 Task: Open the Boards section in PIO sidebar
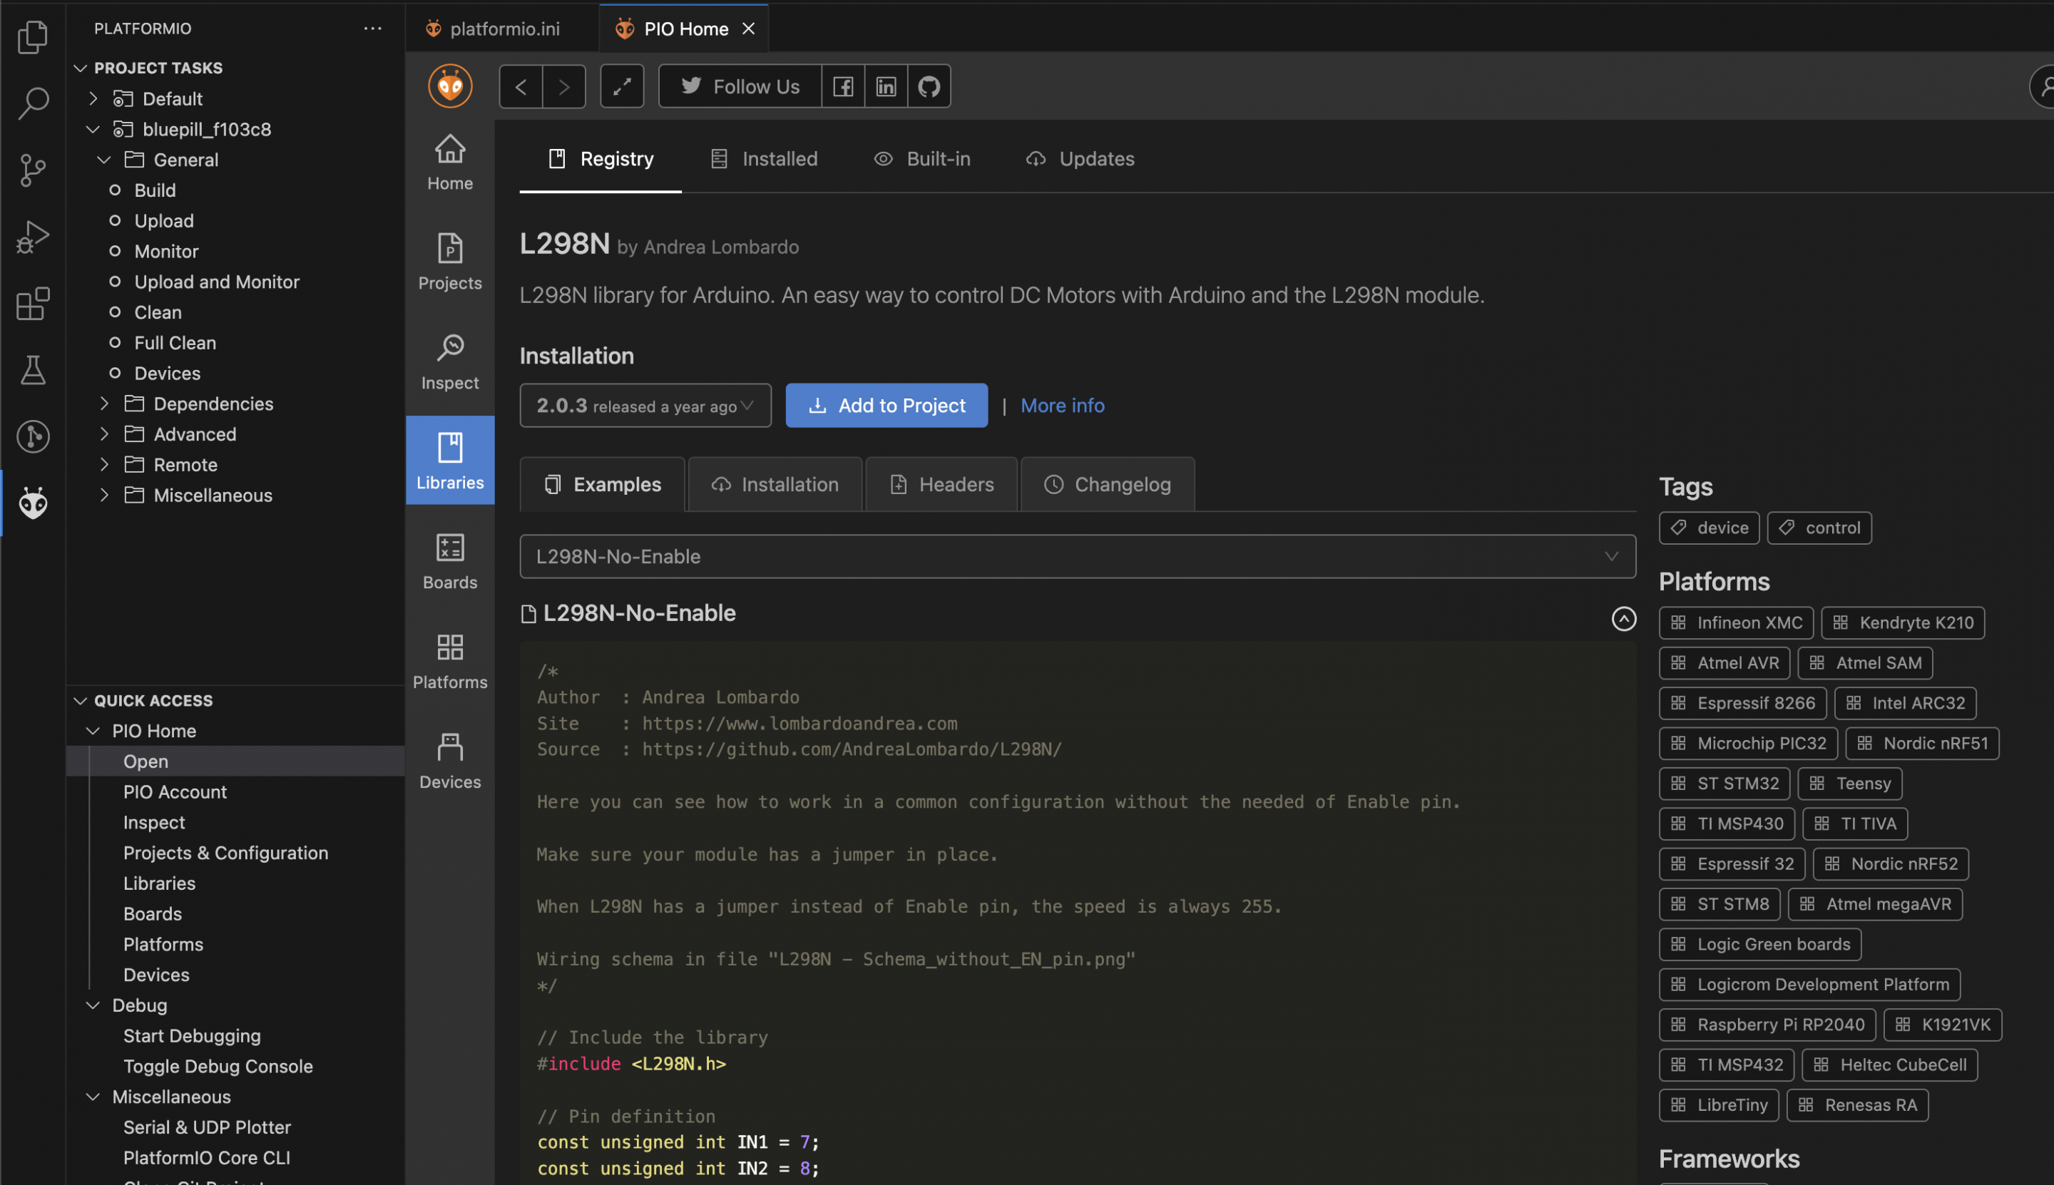coord(449,560)
